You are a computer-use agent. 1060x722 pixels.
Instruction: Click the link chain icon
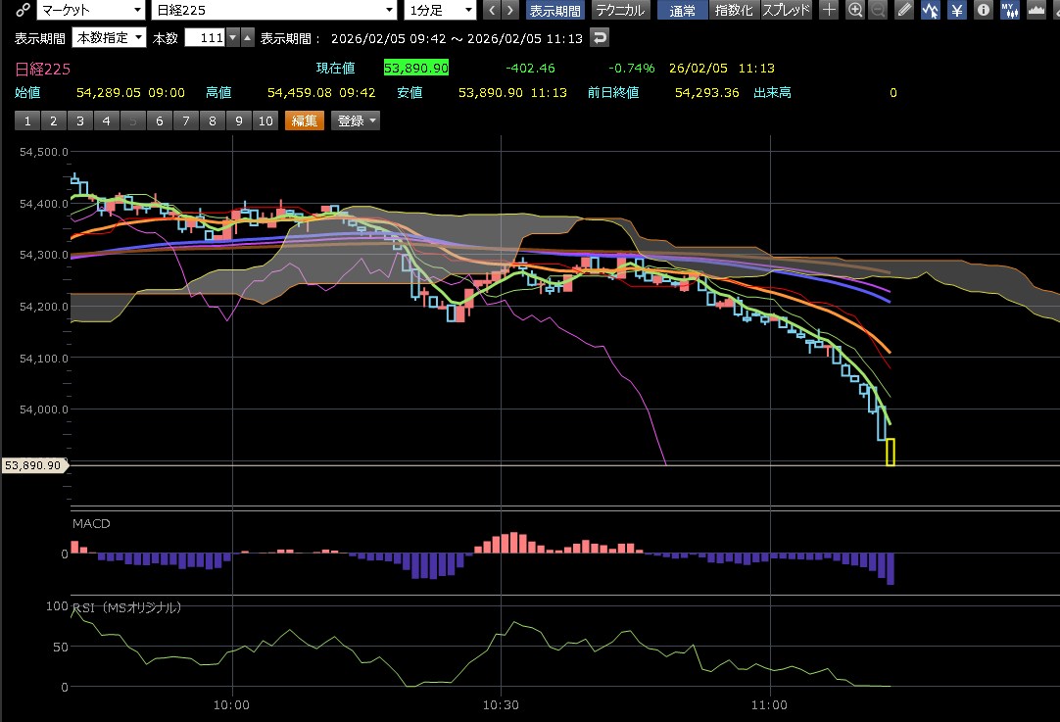tap(21, 11)
